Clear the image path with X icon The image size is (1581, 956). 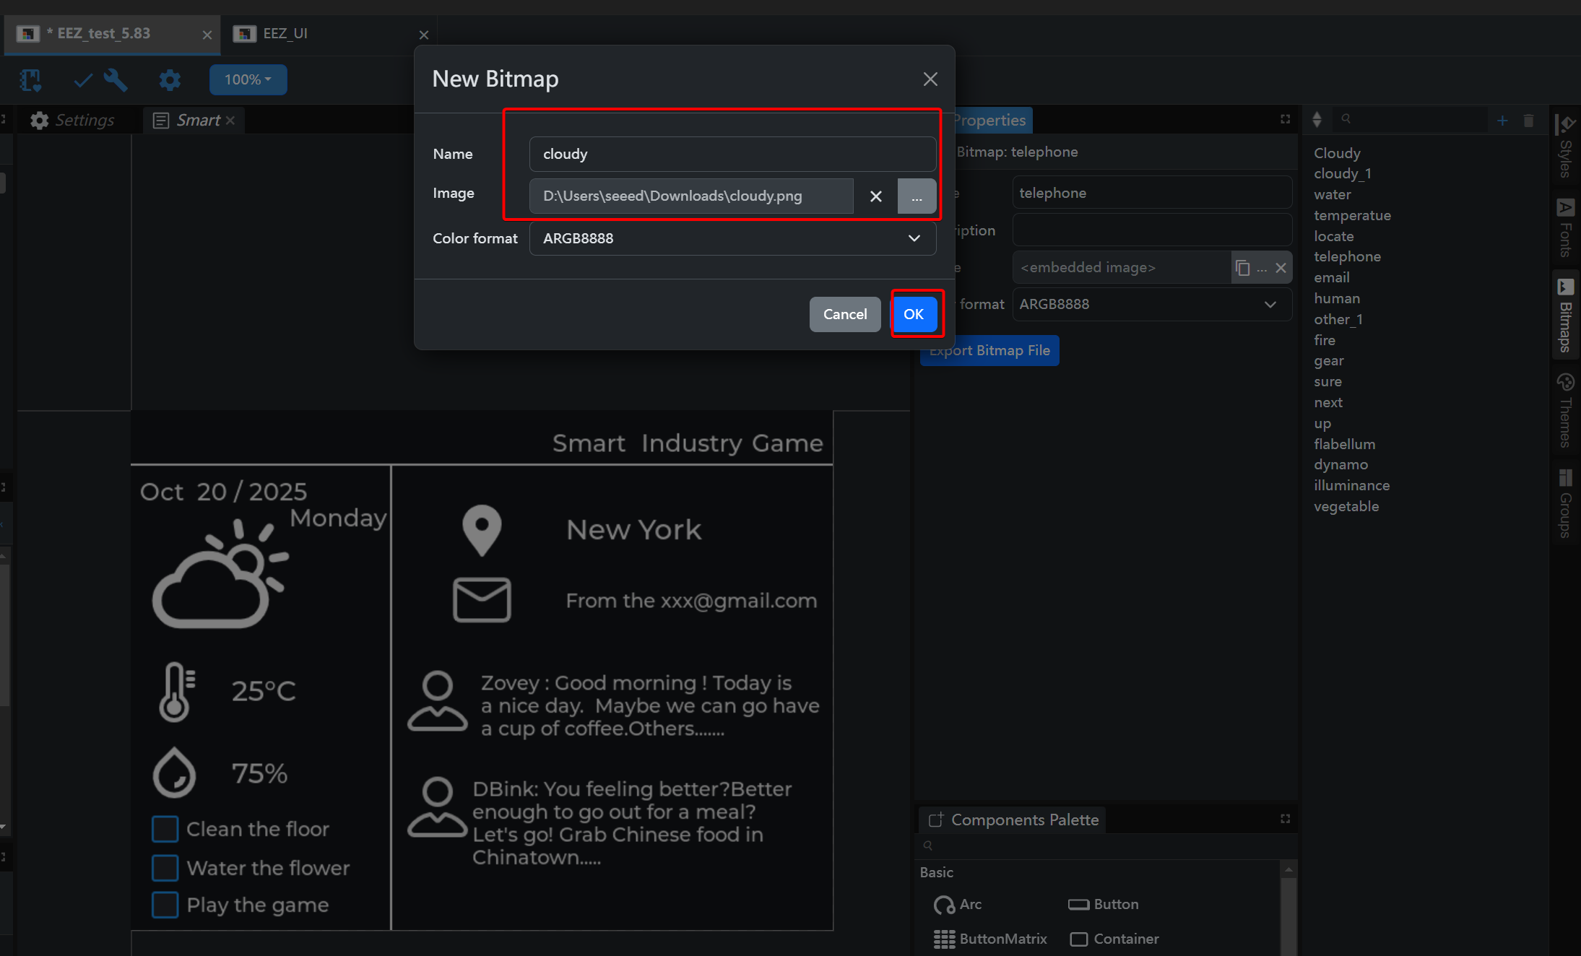tap(875, 196)
